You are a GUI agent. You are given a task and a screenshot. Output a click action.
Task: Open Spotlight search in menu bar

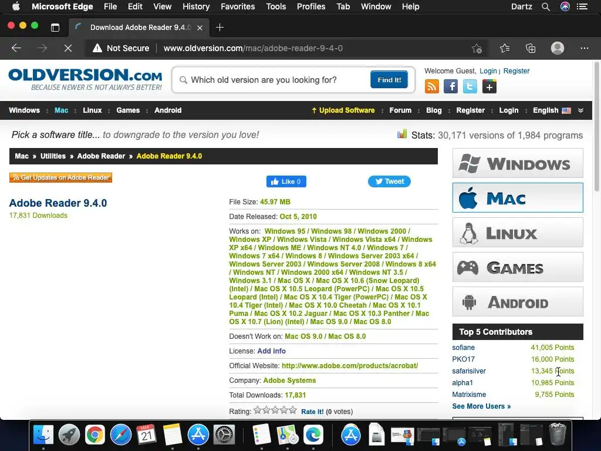click(545, 6)
